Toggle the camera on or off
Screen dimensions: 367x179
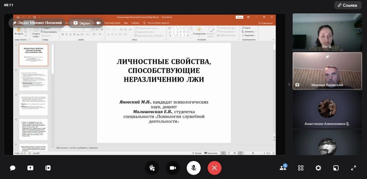[x=173, y=168]
